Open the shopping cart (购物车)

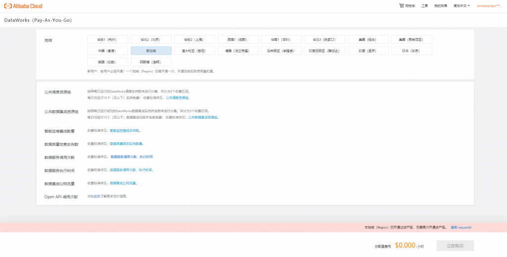[x=407, y=6]
